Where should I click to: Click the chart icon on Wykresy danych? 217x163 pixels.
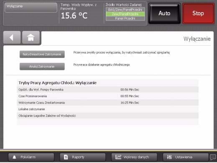click(118, 157)
